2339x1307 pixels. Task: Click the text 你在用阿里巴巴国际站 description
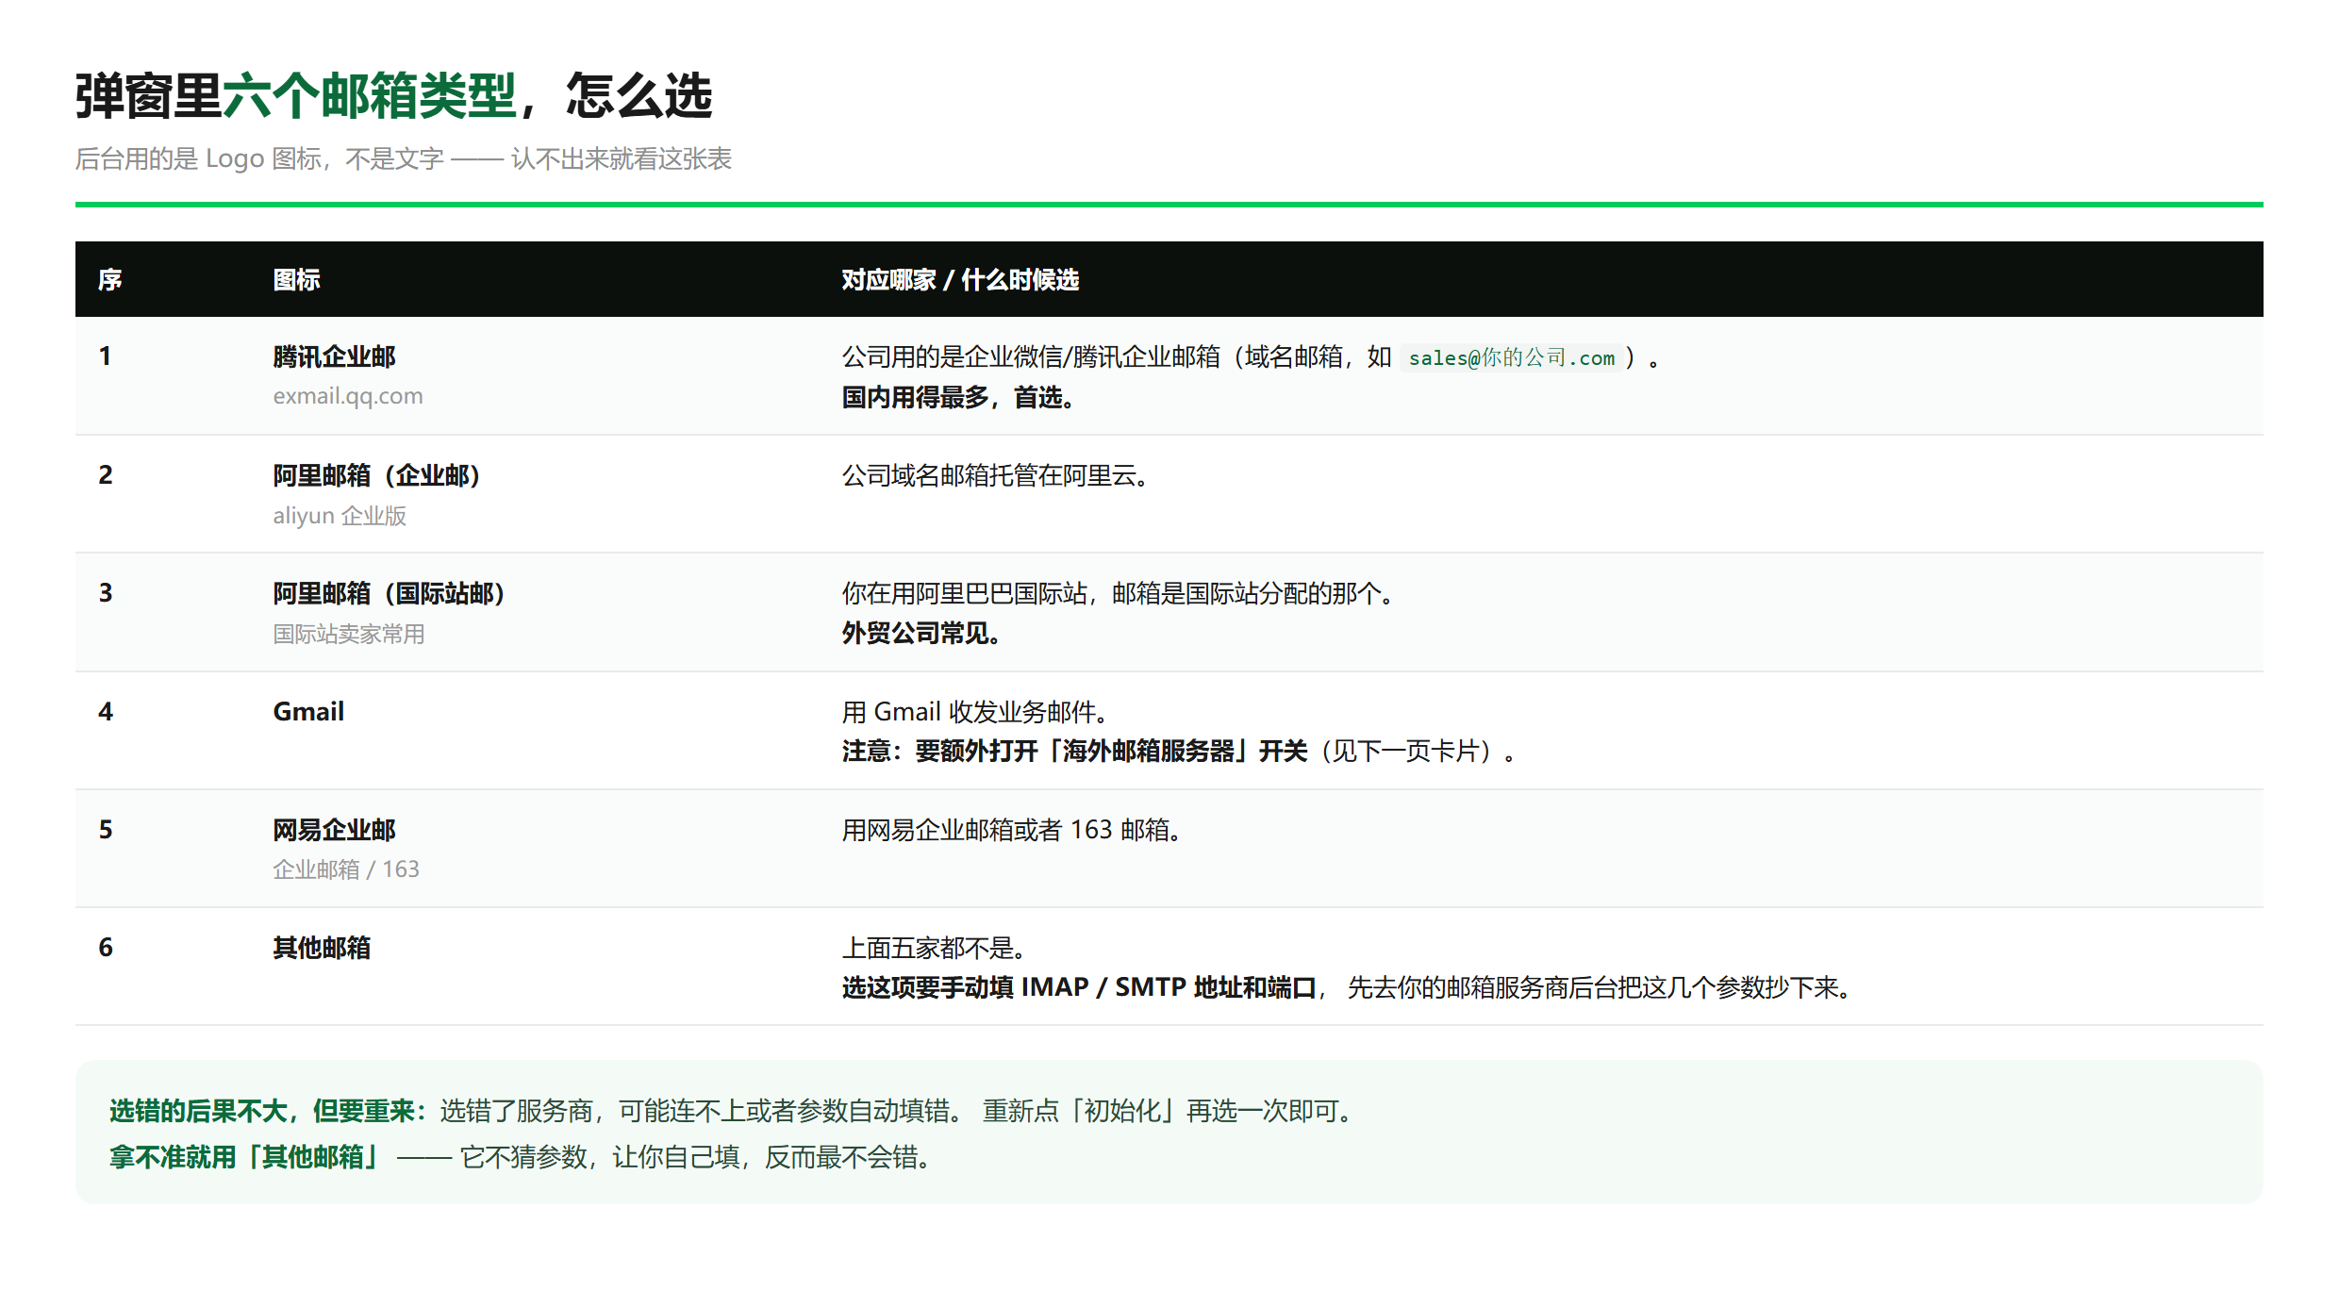click(1120, 593)
